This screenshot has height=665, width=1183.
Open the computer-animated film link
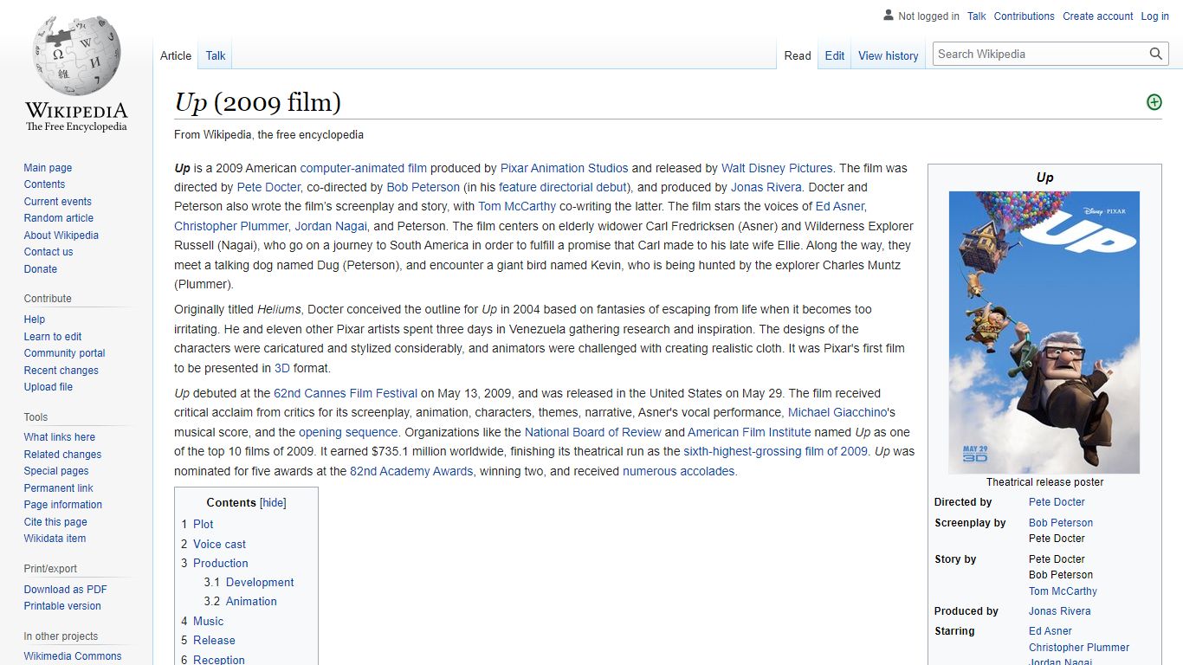click(364, 168)
